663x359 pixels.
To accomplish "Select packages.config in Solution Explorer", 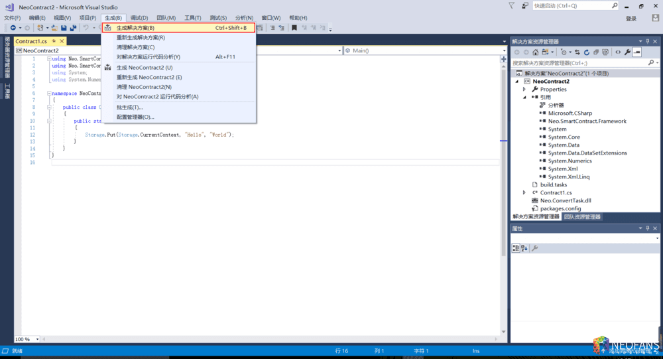I will coord(560,209).
